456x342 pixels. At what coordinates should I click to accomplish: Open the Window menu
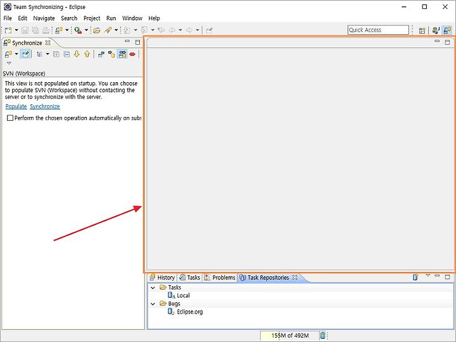[132, 18]
